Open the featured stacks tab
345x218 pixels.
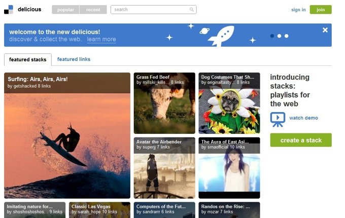(x=27, y=60)
